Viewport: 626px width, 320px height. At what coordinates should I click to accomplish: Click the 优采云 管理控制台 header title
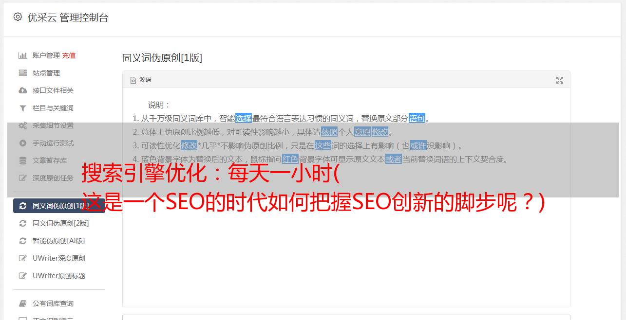click(x=68, y=18)
